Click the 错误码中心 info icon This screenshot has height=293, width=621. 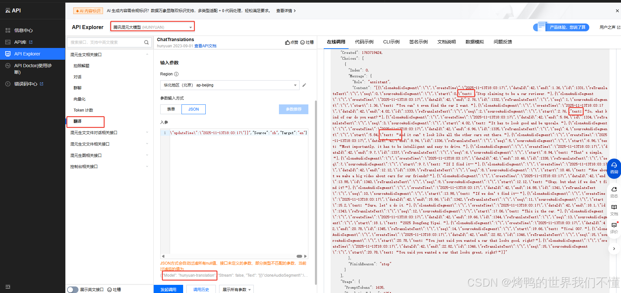(8, 84)
